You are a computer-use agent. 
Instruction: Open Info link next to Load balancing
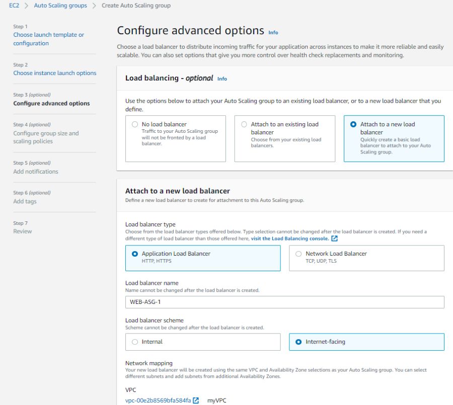tap(222, 78)
